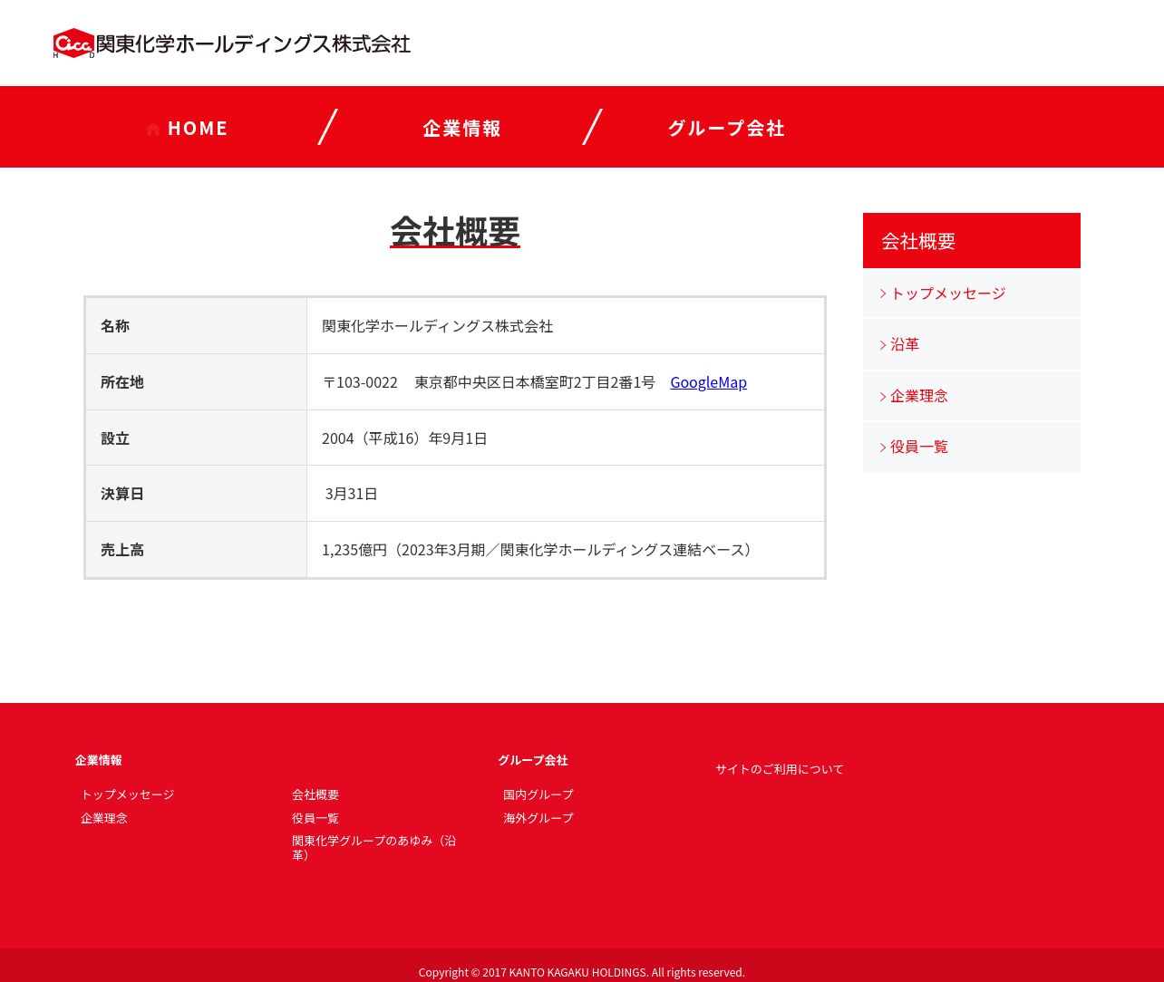
Task: Click the chevron beside sidebar 沿革
Action: [x=883, y=344]
